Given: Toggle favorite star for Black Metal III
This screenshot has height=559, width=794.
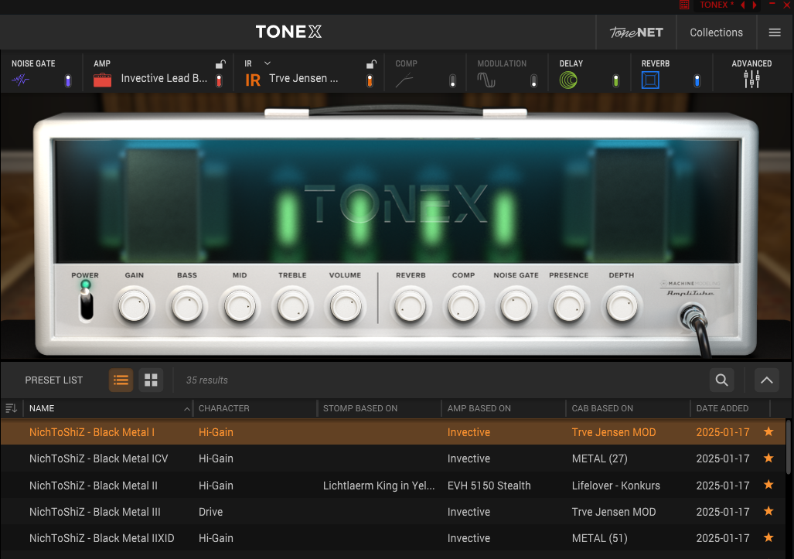Looking at the screenshot, I should [768, 511].
